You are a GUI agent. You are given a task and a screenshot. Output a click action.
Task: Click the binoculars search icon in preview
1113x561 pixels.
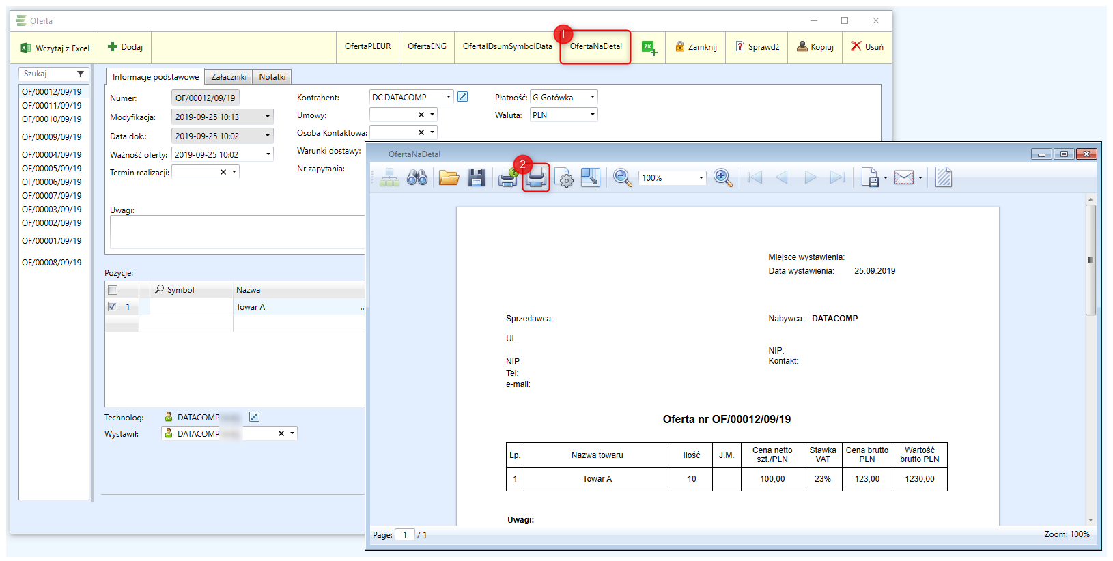coord(417,178)
